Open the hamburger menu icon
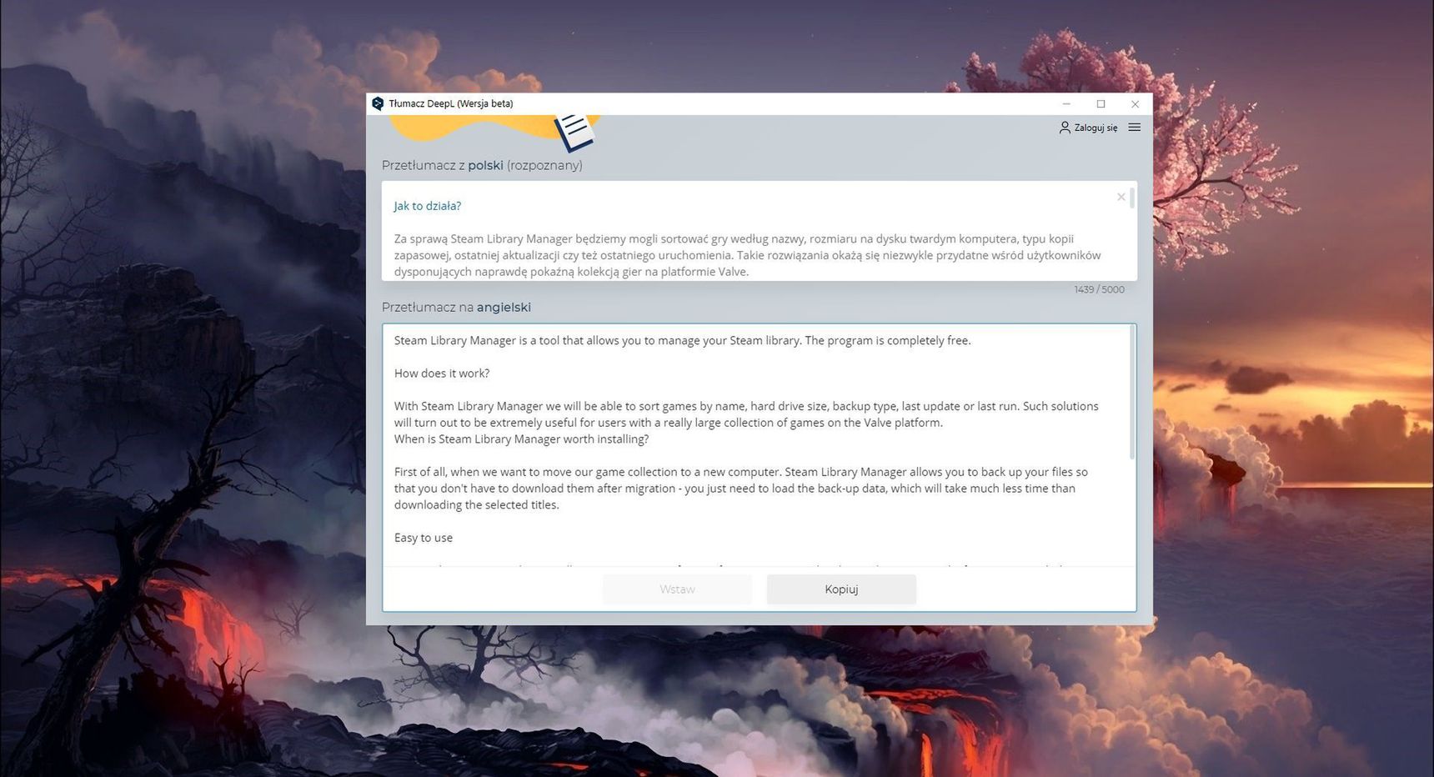This screenshot has height=777, width=1434. click(x=1134, y=128)
